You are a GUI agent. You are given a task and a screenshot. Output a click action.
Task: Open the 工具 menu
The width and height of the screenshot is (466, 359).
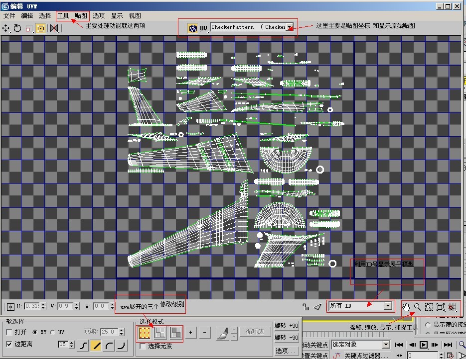(x=63, y=15)
